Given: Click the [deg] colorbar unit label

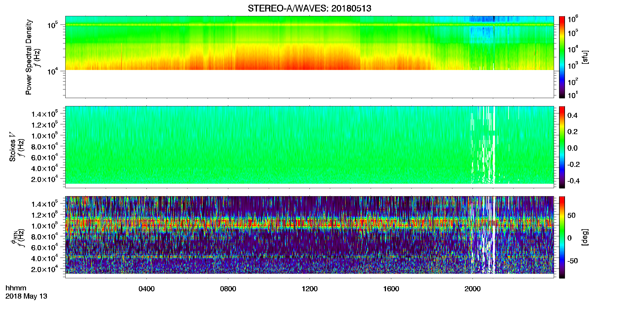Looking at the screenshot, I should pos(585,237).
